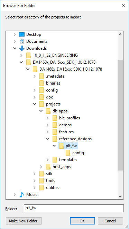
Task: Click folder icon for plt_fw
Action: click(x=61, y=146)
